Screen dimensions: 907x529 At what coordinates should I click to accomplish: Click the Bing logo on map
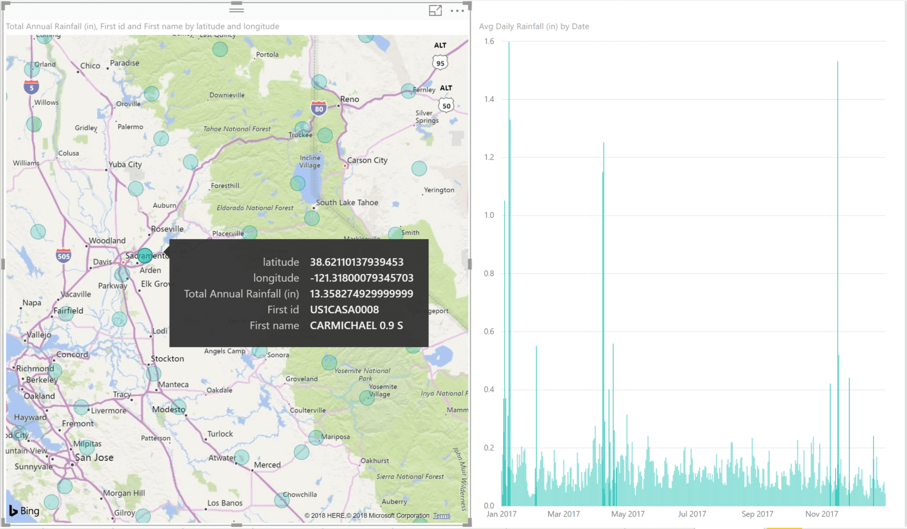24,511
